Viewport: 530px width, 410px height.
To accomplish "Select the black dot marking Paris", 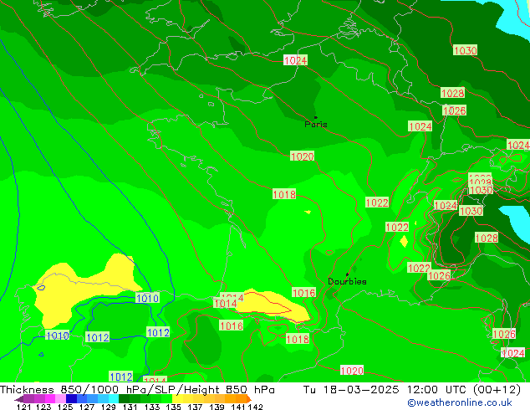I will coord(316,117).
